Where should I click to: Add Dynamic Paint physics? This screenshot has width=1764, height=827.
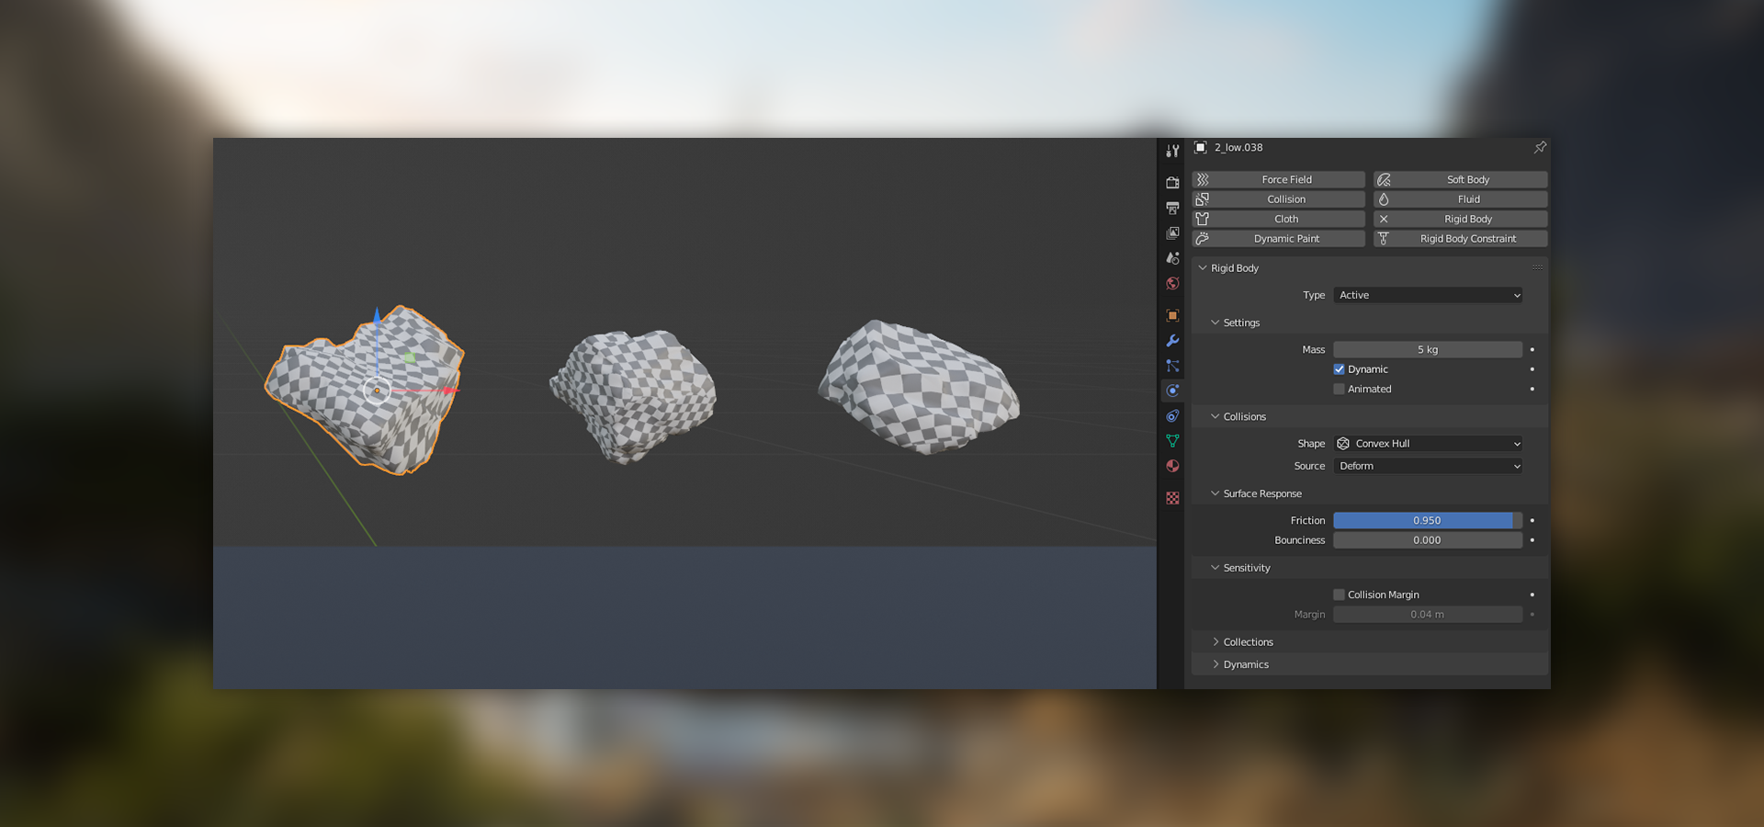1278,239
